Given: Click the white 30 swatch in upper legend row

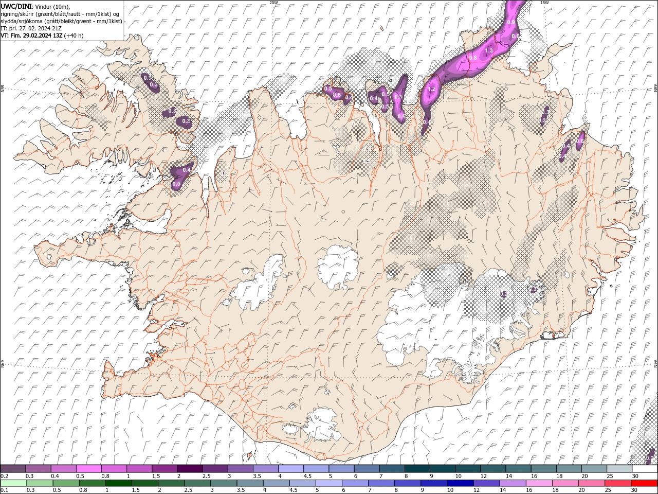Looking at the screenshot, I should (645, 469).
